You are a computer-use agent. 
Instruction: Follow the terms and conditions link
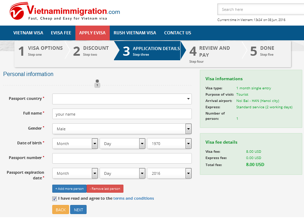(133, 198)
